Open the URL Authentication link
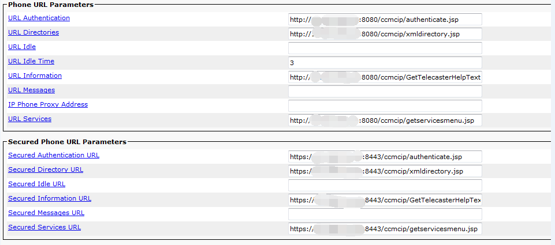This screenshot has width=555, height=245. point(39,18)
